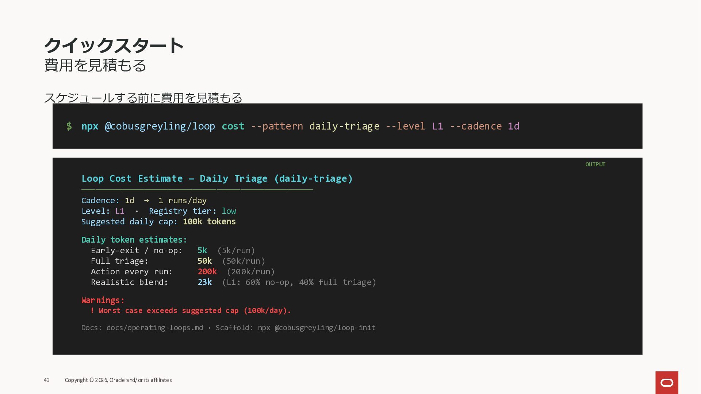Select 100k tokens value
The height and width of the screenshot is (394, 701).
(209, 221)
